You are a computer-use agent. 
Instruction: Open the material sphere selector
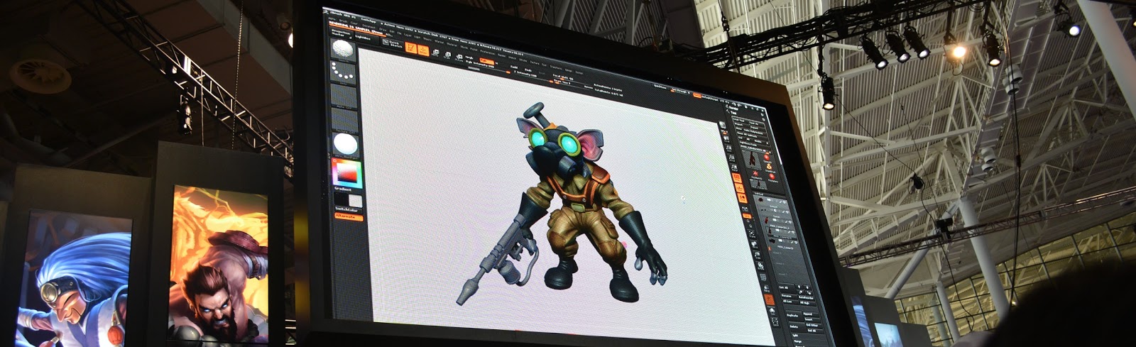[x=345, y=144]
